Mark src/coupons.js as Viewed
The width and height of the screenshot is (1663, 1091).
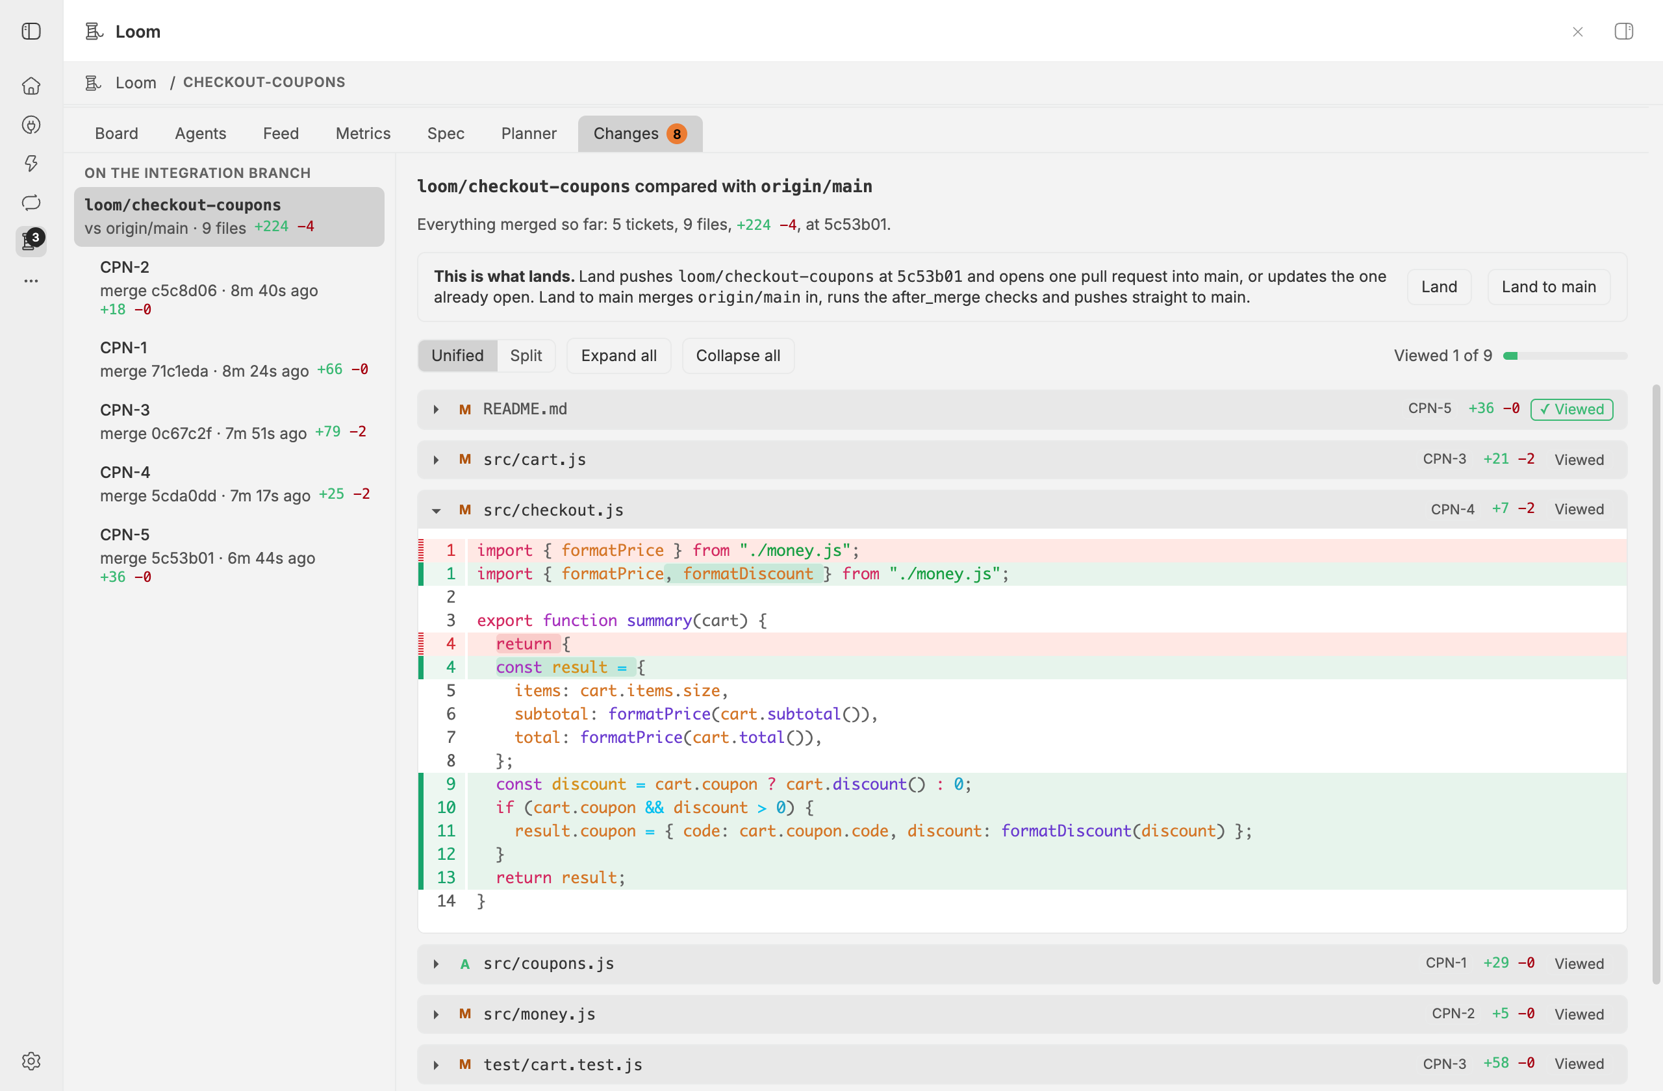click(1579, 963)
